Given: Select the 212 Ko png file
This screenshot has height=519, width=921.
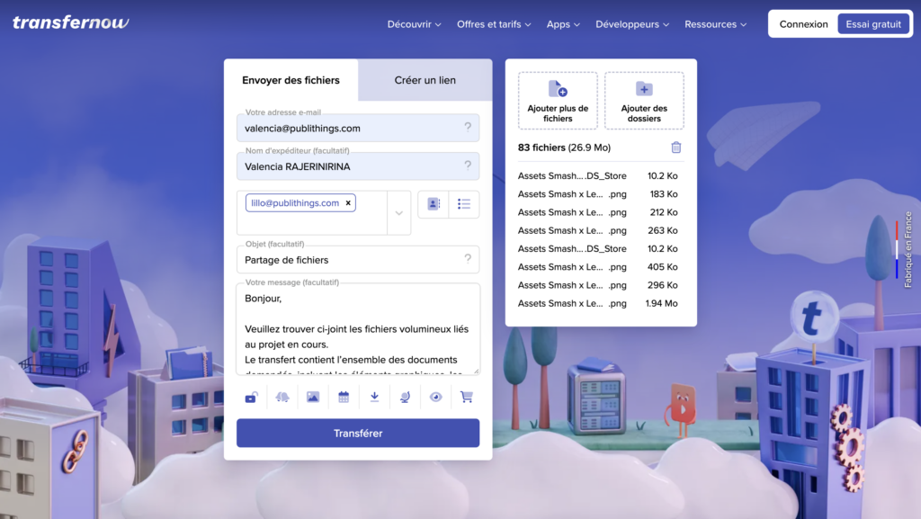Looking at the screenshot, I should 598,212.
